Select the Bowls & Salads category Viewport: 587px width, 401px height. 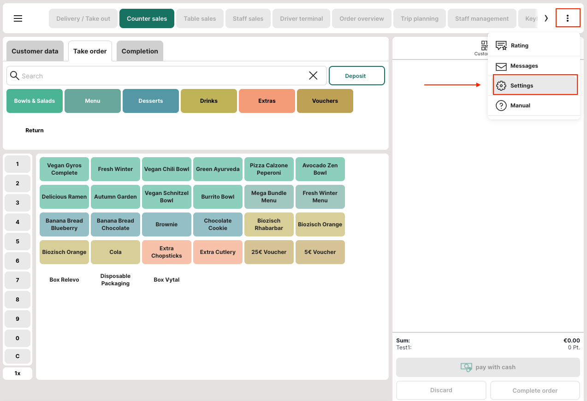[35, 101]
